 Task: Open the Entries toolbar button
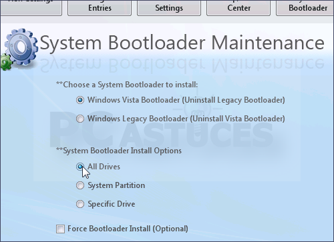click(x=100, y=8)
